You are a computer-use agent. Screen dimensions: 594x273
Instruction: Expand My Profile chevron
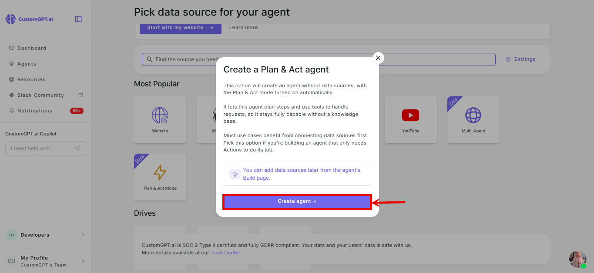pyautogui.click(x=83, y=261)
